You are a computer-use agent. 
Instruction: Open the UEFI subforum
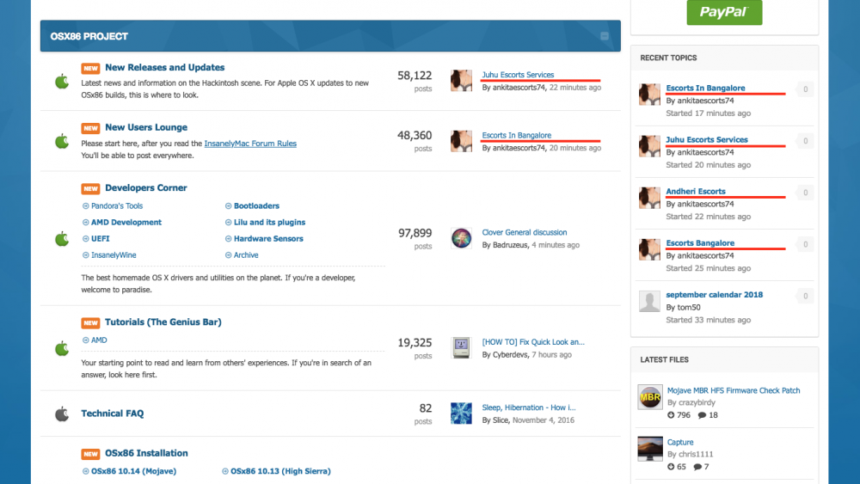click(x=101, y=238)
